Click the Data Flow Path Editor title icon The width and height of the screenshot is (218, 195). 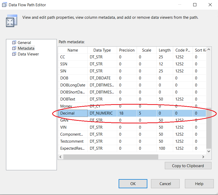click(x=4, y=5)
